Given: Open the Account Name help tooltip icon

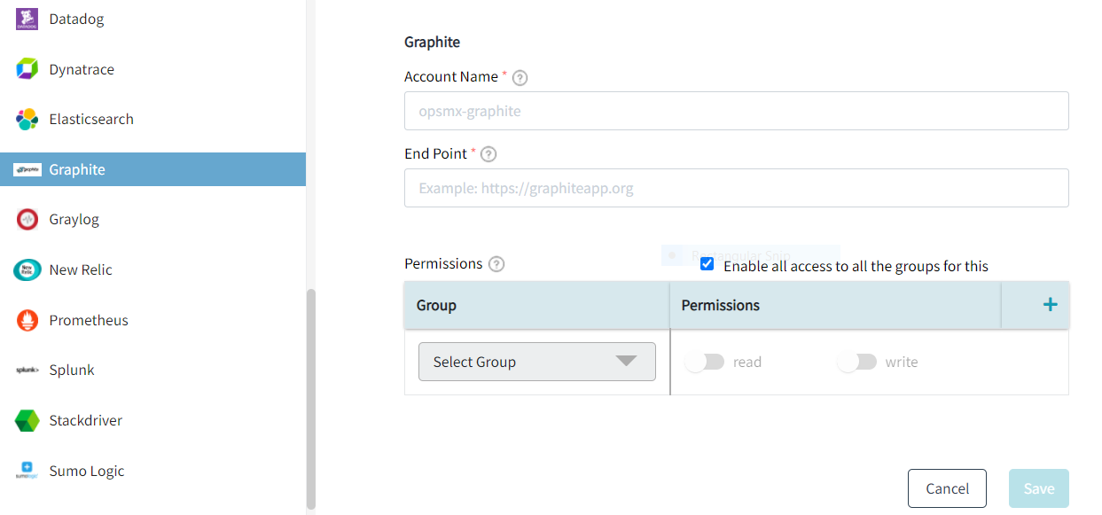Looking at the screenshot, I should pyautogui.click(x=520, y=78).
